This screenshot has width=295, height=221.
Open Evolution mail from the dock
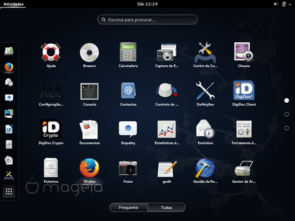[x=9, y=83]
